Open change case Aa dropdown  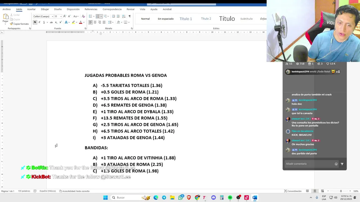[76, 16]
